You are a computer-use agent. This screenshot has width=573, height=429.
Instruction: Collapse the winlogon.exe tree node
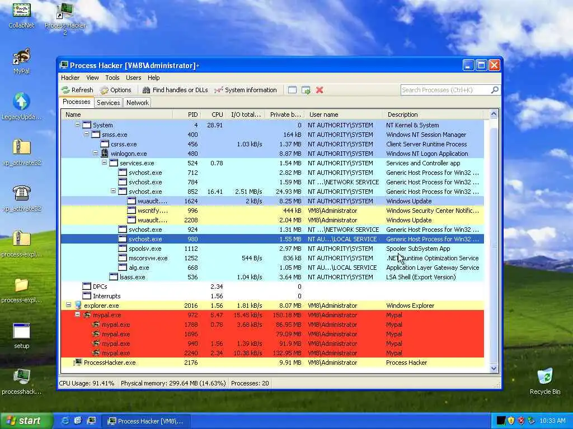point(95,153)
